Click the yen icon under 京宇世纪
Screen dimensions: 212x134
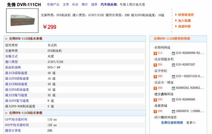tap(155, 77)
